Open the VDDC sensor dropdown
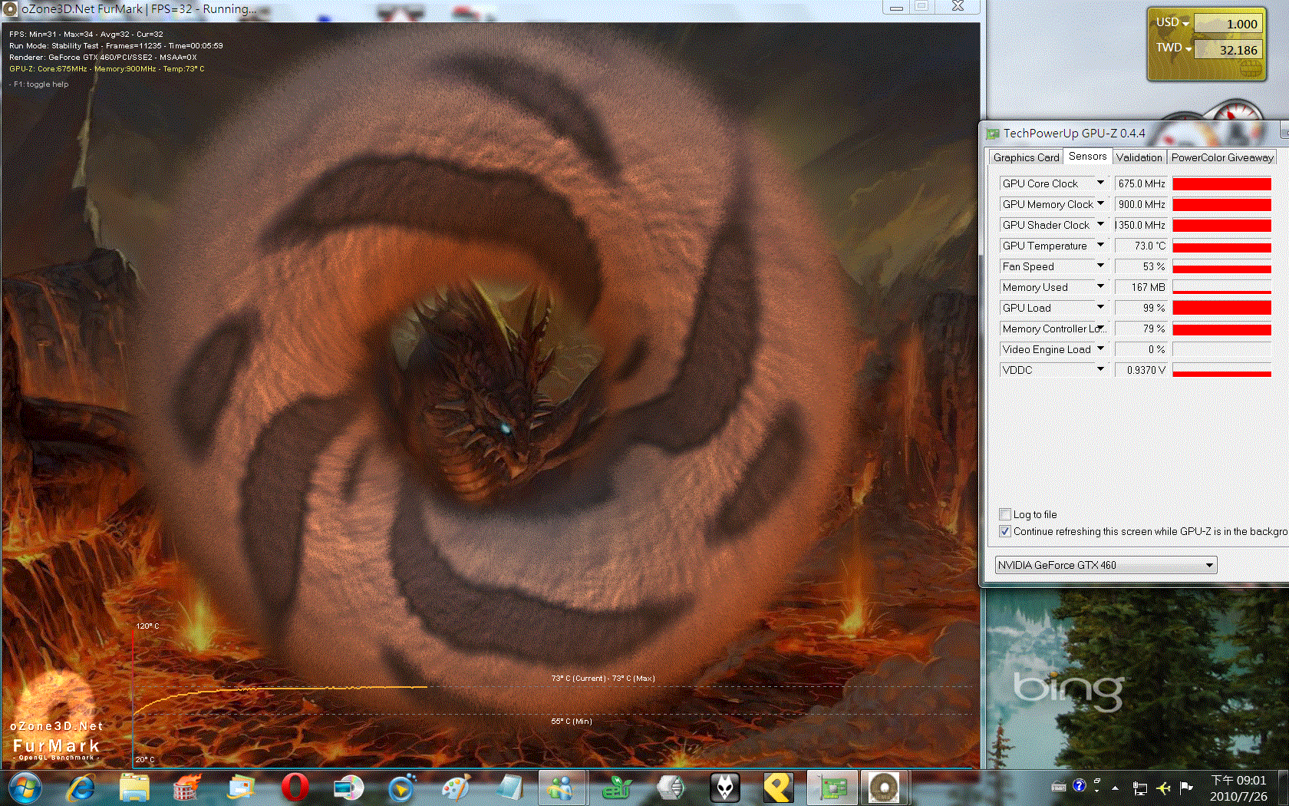The image size is (1289, 806). 1100,369
